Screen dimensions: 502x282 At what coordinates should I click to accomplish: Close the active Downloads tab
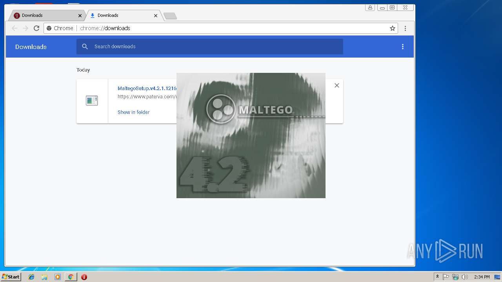[156, 16]
